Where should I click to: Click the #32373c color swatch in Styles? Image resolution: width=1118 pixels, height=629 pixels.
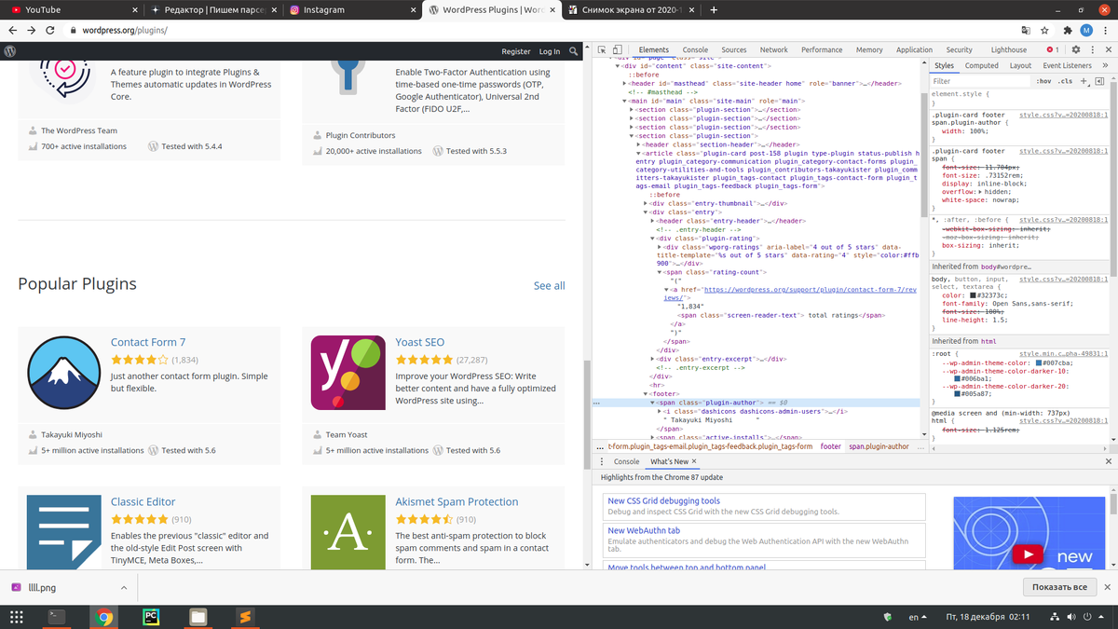[x=973, y=295]
